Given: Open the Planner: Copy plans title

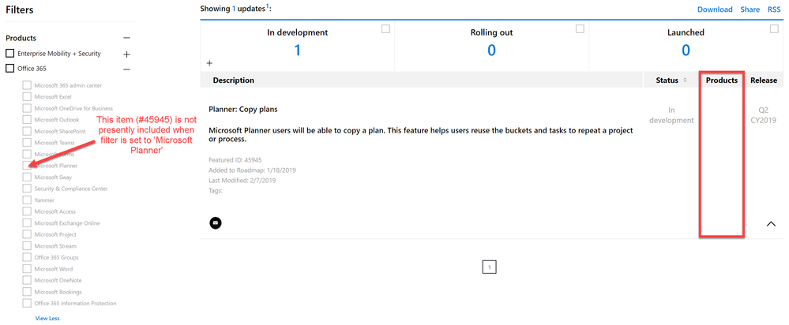Looking at the screenshot, I should (x=243, y=109).
